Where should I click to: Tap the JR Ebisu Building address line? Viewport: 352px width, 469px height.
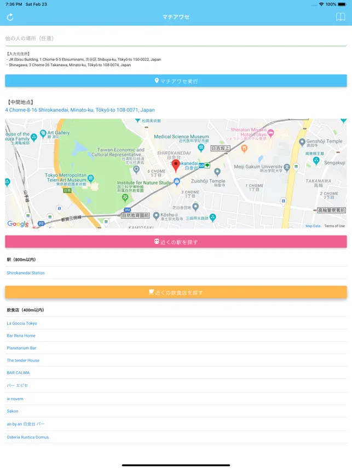(x=84, y=60)
